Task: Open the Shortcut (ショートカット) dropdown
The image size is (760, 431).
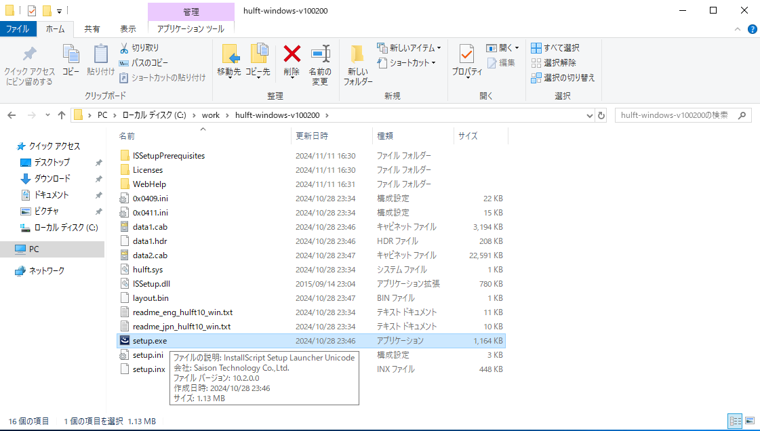Action: click(x=407, y=63)
